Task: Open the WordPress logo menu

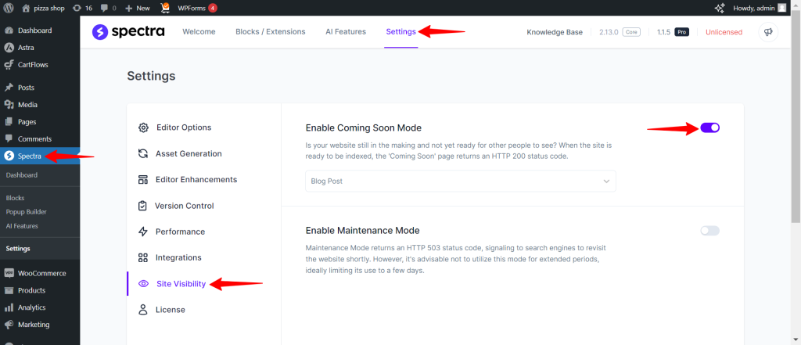Action: tap(9, 8)
